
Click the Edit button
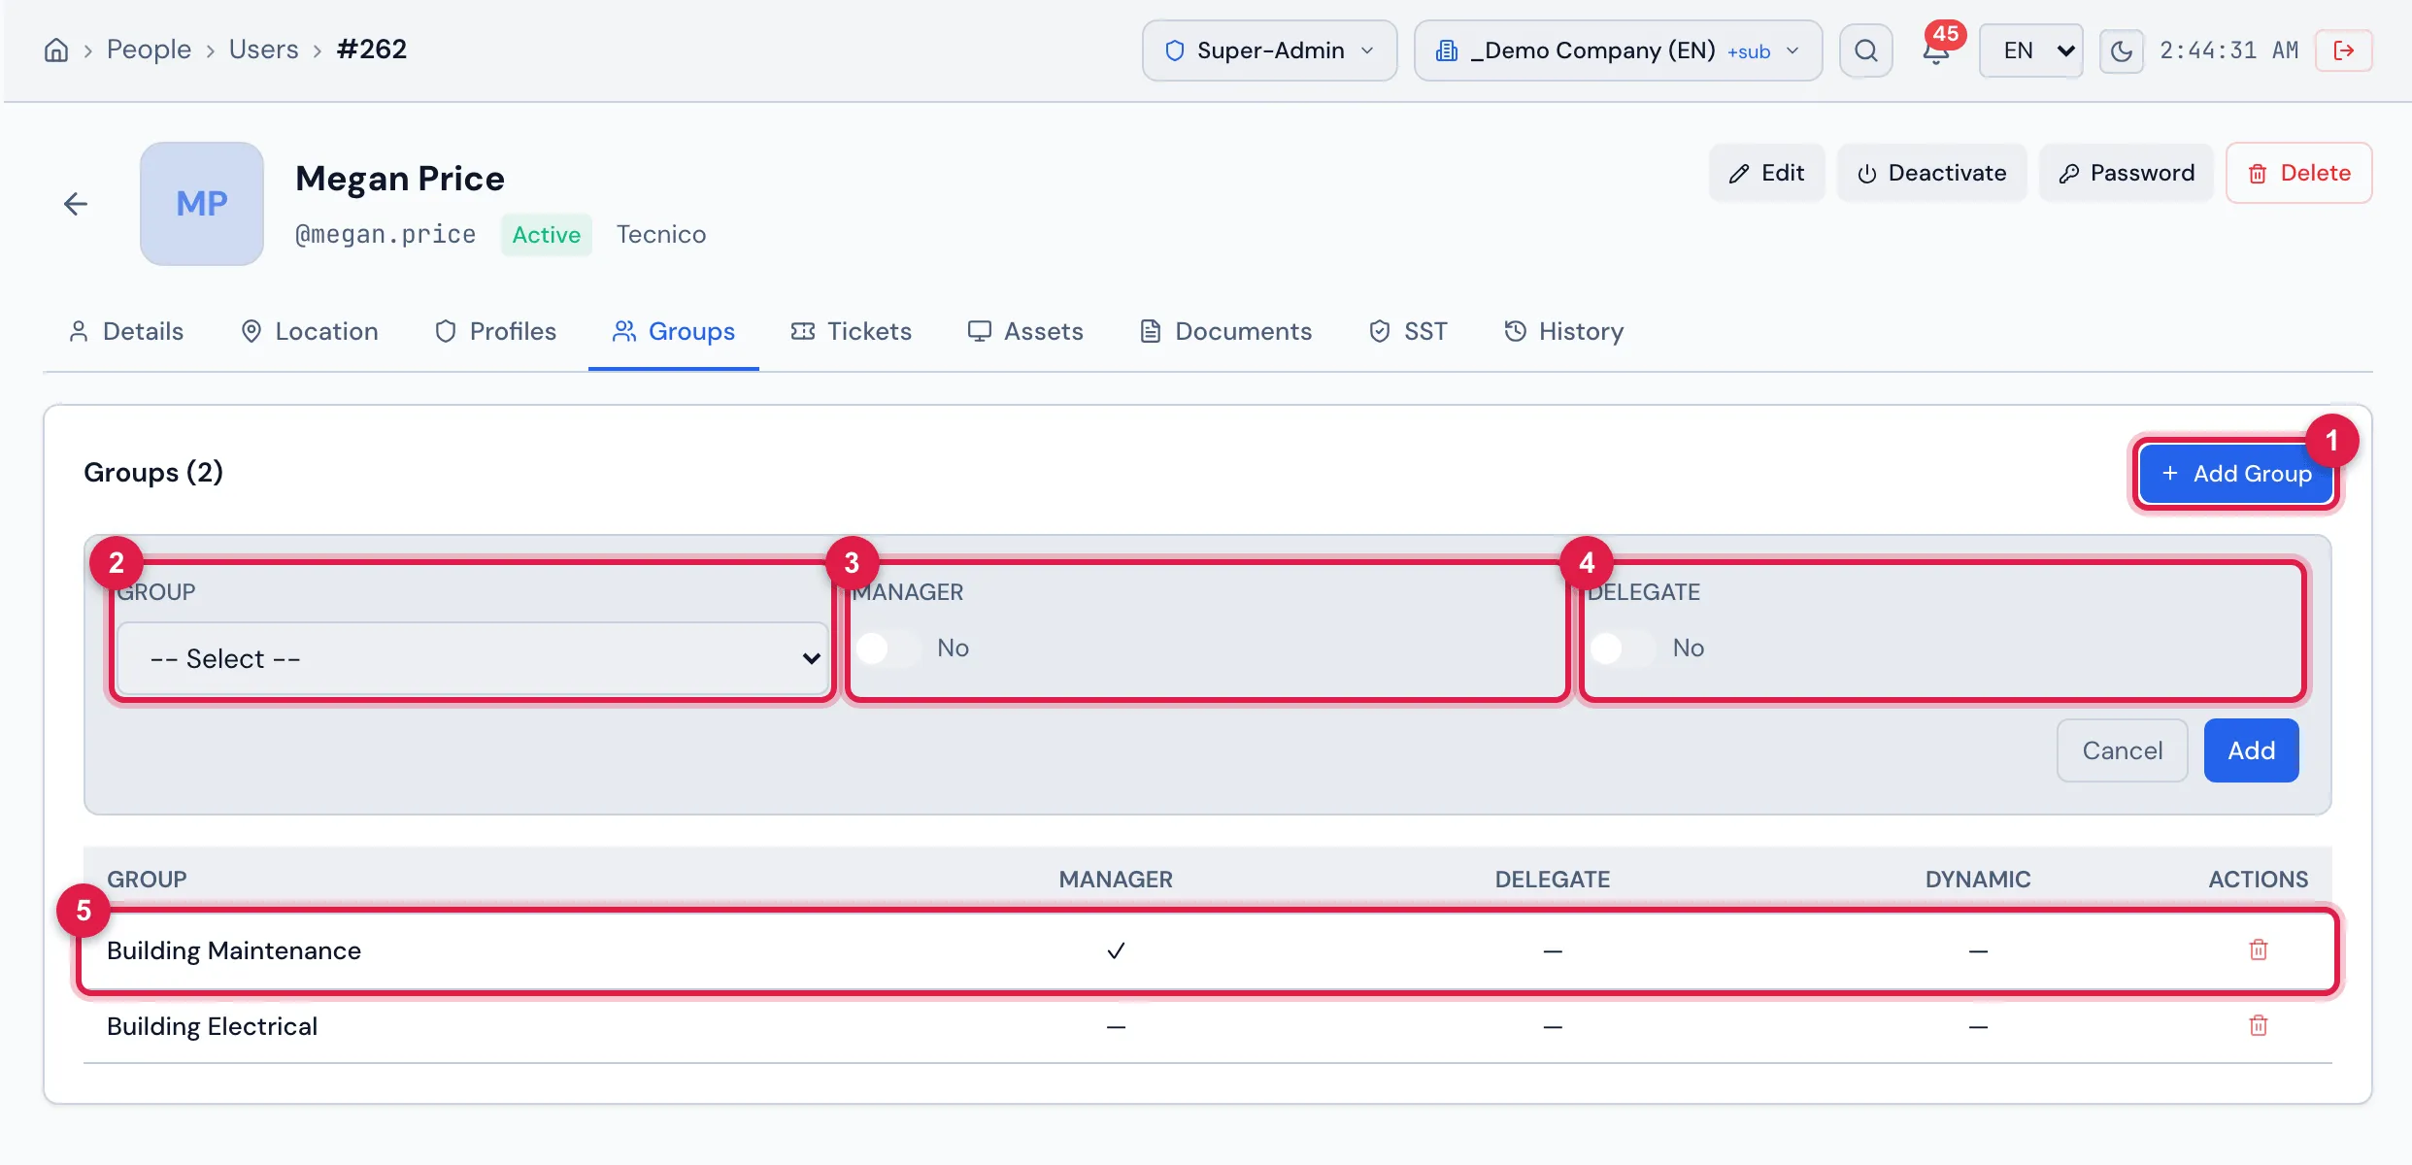pyautogui.click(x=1766, y=173)
